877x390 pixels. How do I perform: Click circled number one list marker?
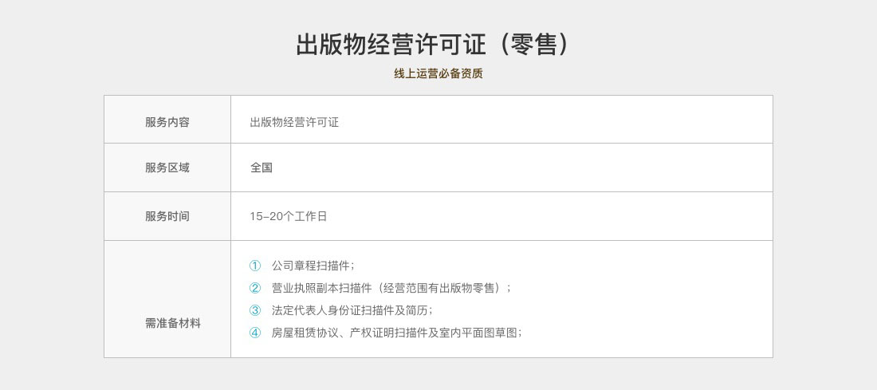pos(255,266)
